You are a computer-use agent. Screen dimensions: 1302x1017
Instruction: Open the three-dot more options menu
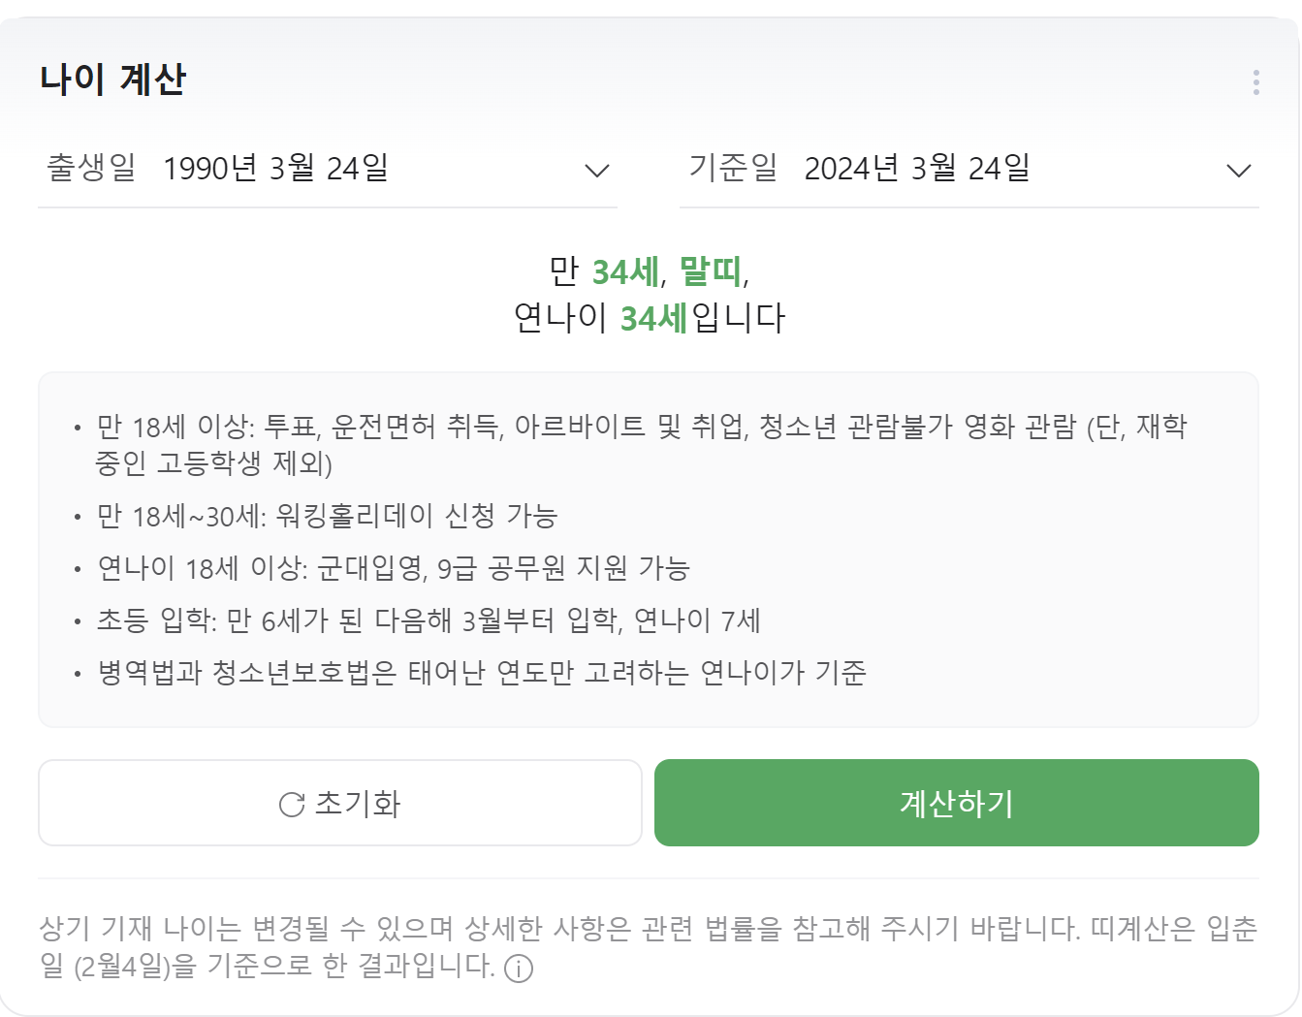(x=1255, y=82)
